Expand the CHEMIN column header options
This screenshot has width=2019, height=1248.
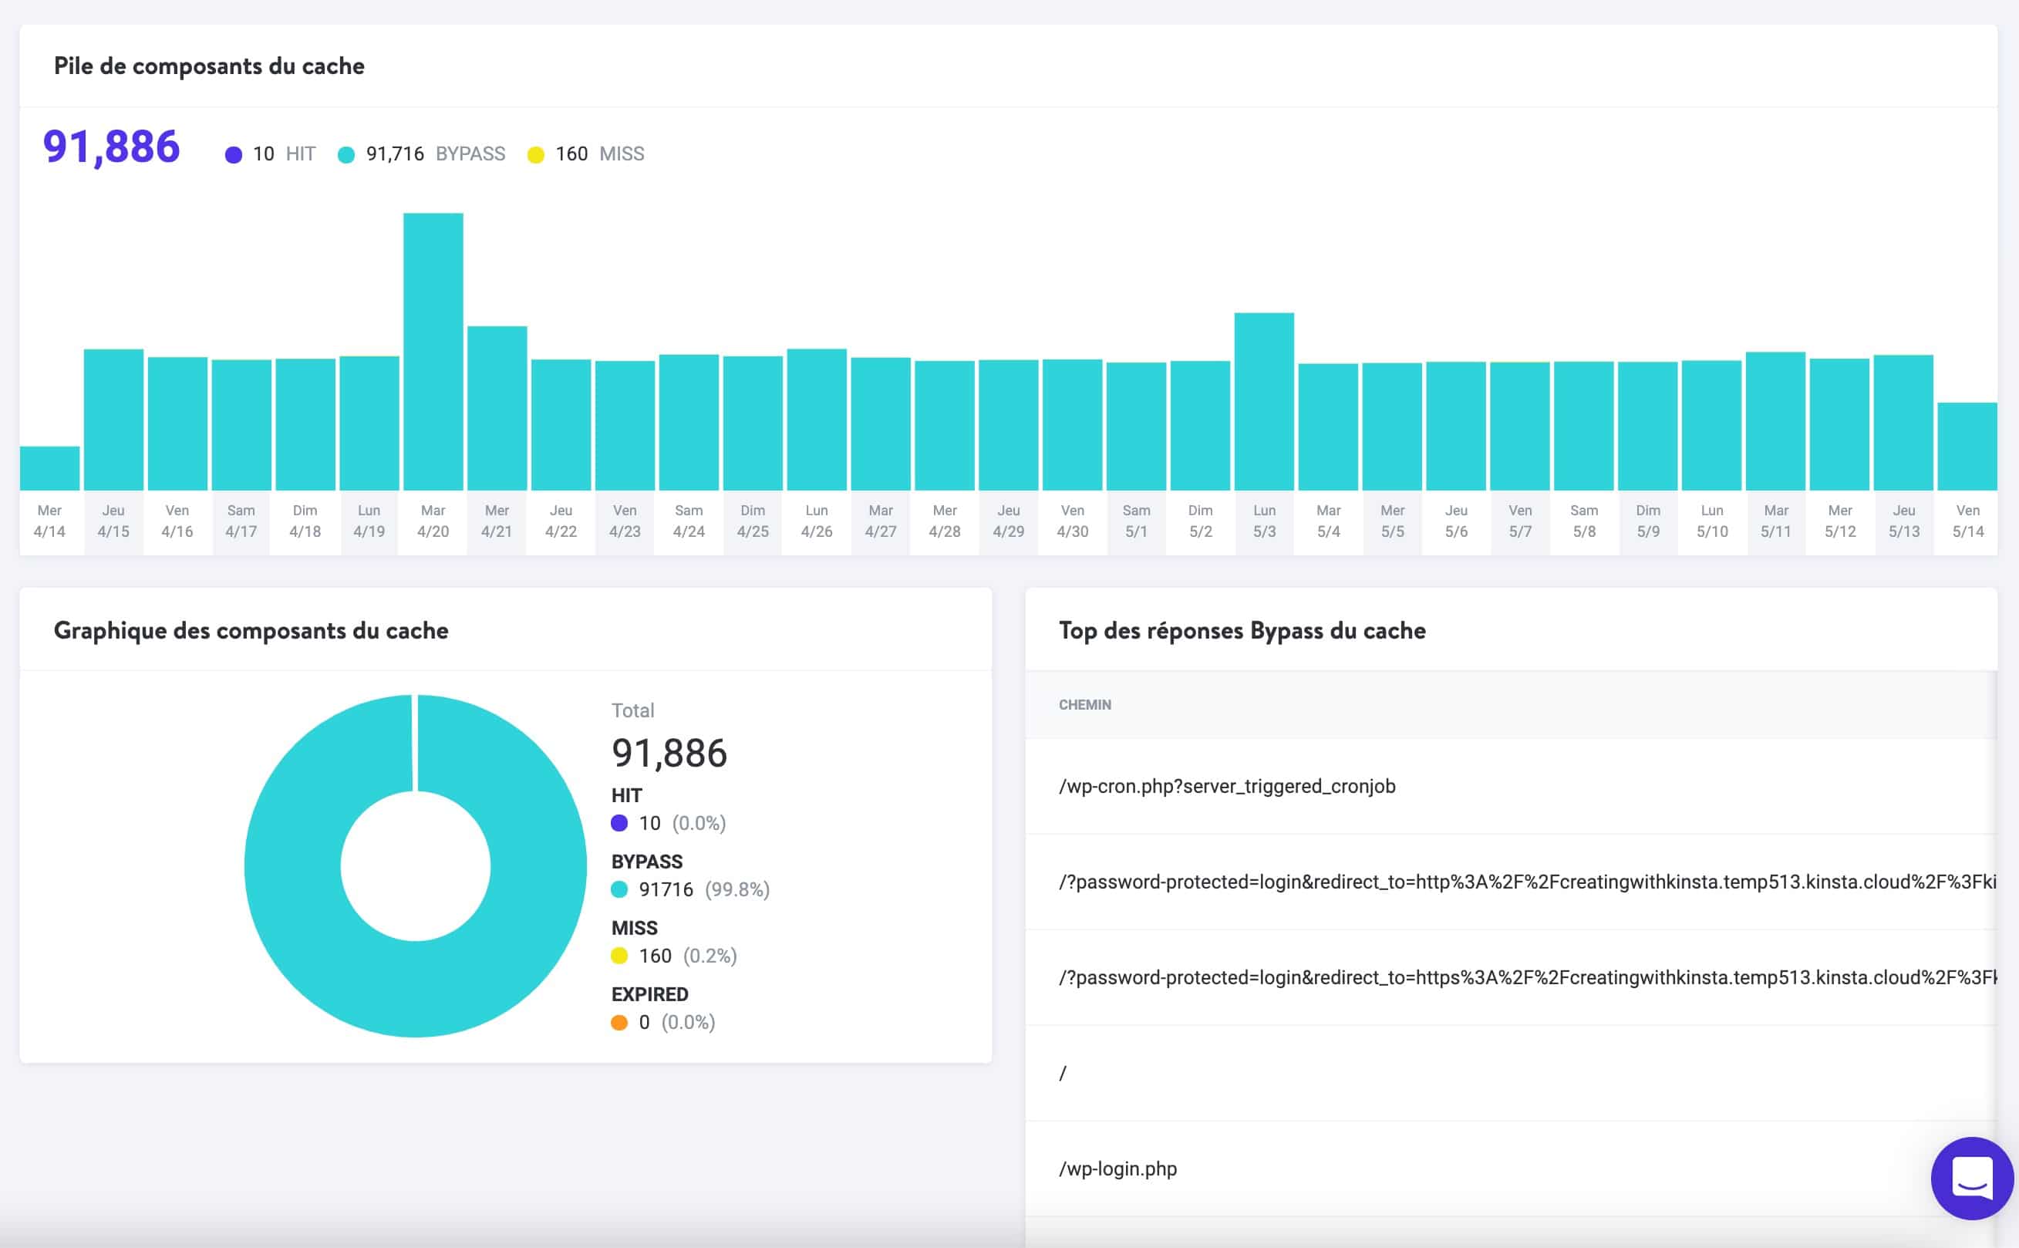tap(1084, 705)
